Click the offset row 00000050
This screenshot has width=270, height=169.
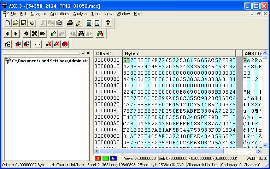click(x=107, y=92)
